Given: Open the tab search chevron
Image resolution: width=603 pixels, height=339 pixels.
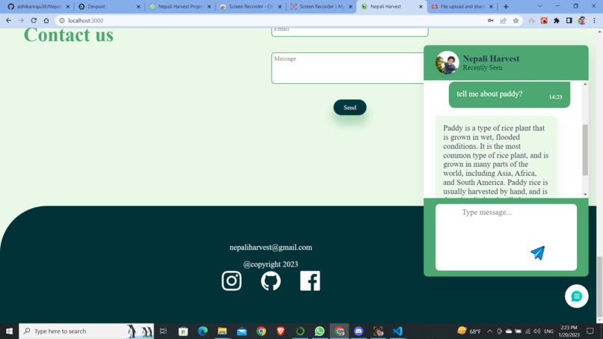Looking at the screenshot, I should point(540,6).
